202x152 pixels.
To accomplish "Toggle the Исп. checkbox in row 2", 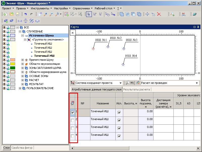I will click(x=119, y=121).
